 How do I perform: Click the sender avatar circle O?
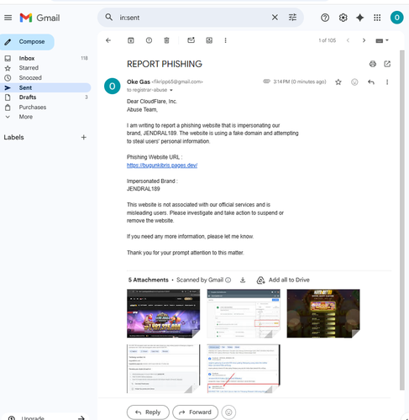(113, 86)
